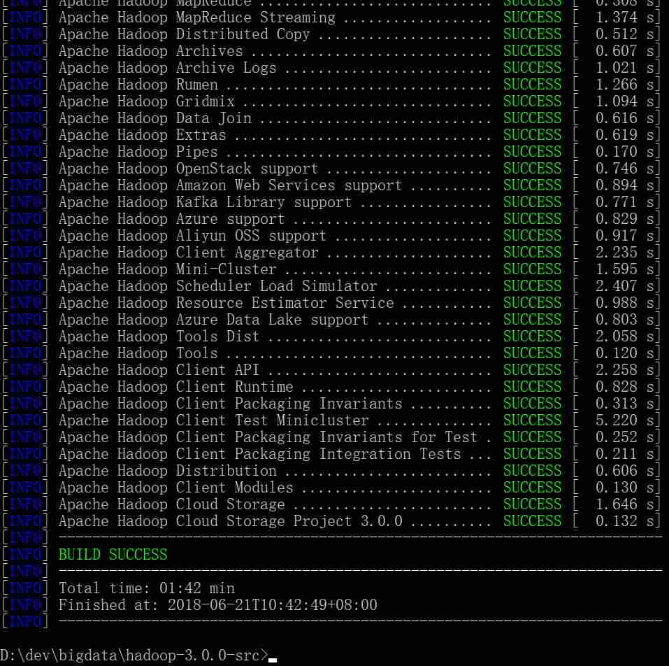Select 'Apache Hadoop Aliyun OSS support' line
Viewport: 669px width, 666px height.
[x=192, y=236]
